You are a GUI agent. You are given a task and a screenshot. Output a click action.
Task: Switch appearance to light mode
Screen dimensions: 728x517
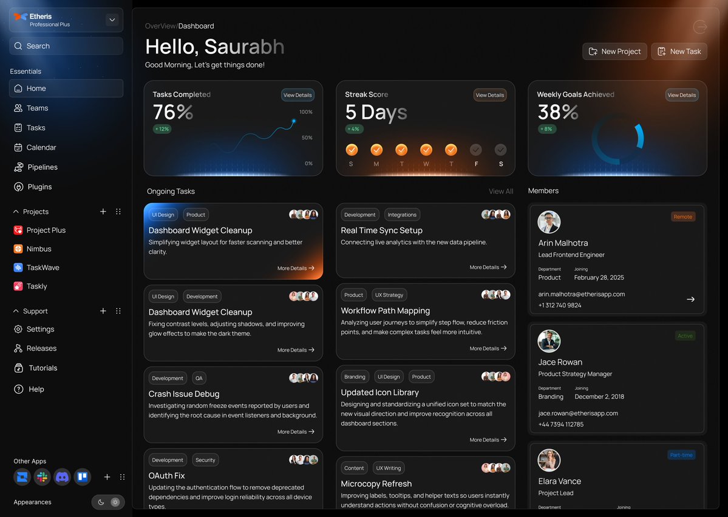coord(115,502)
